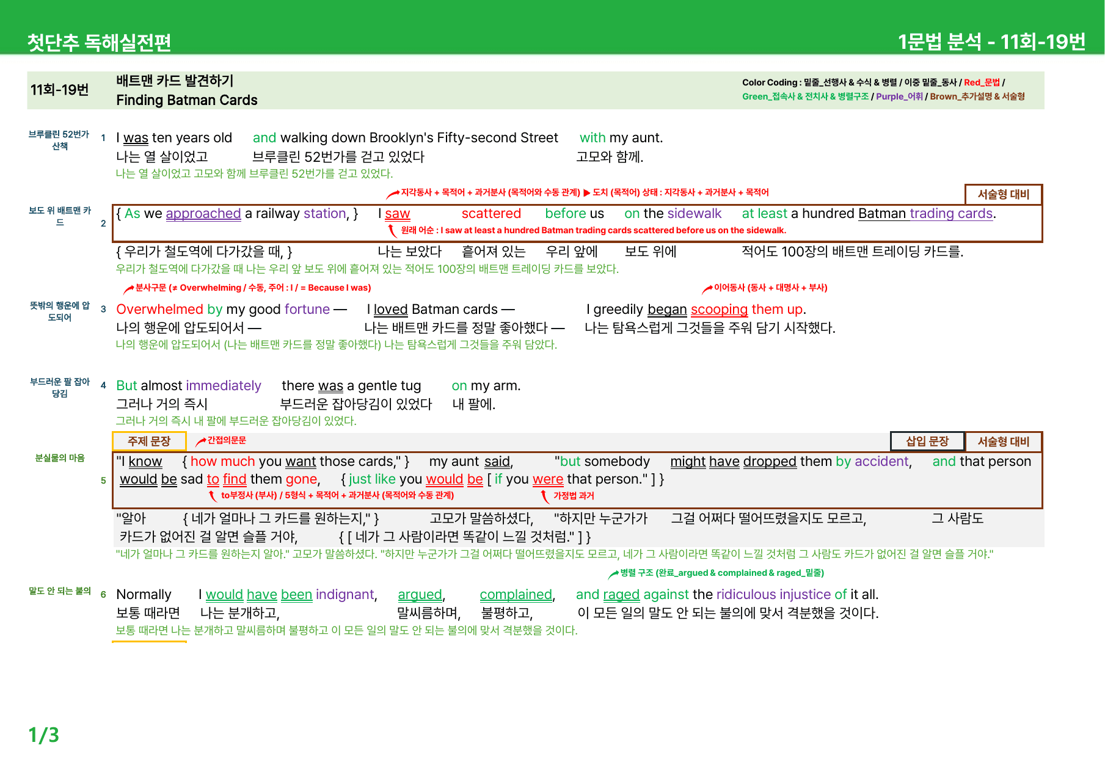Viewport: 1105px width, 781px height.
Task: Click the 'Red_문법' color coding label
Action: pos(982,82)
